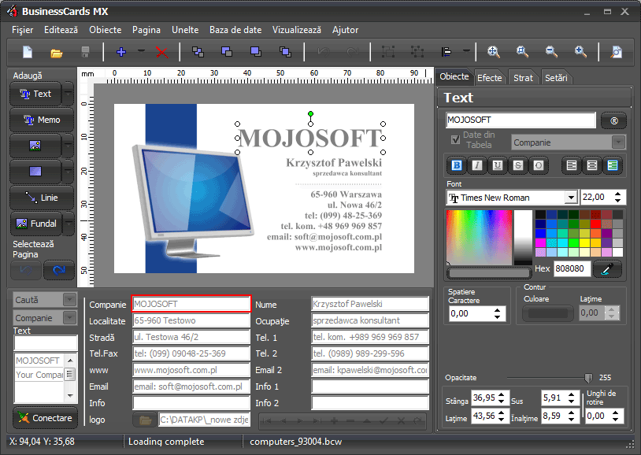The width and height of the screenshot is (641, 455).
Task: Align text to the right
Action: [613, 165]
